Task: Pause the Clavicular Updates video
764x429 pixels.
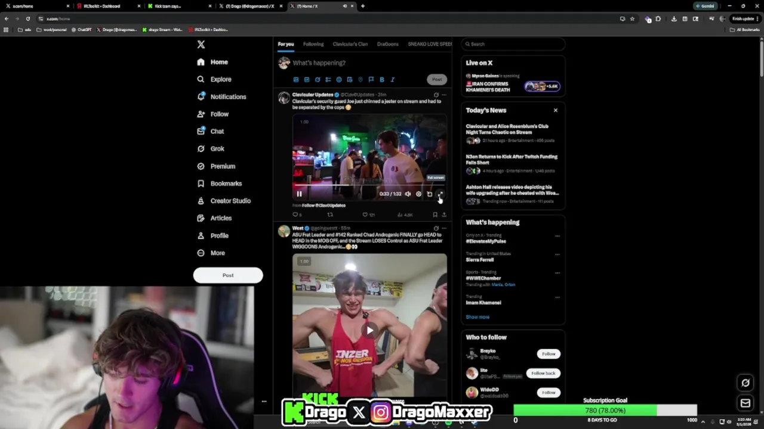Action: (x=299, y=194)
